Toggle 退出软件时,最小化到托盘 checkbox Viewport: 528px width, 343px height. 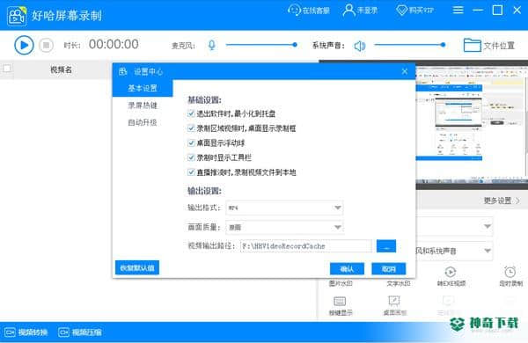191,113
